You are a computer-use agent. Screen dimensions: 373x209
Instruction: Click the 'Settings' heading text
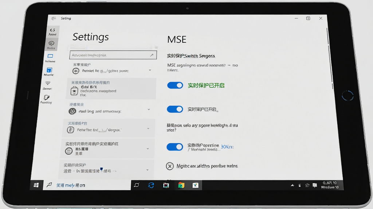tap(91, 37)
